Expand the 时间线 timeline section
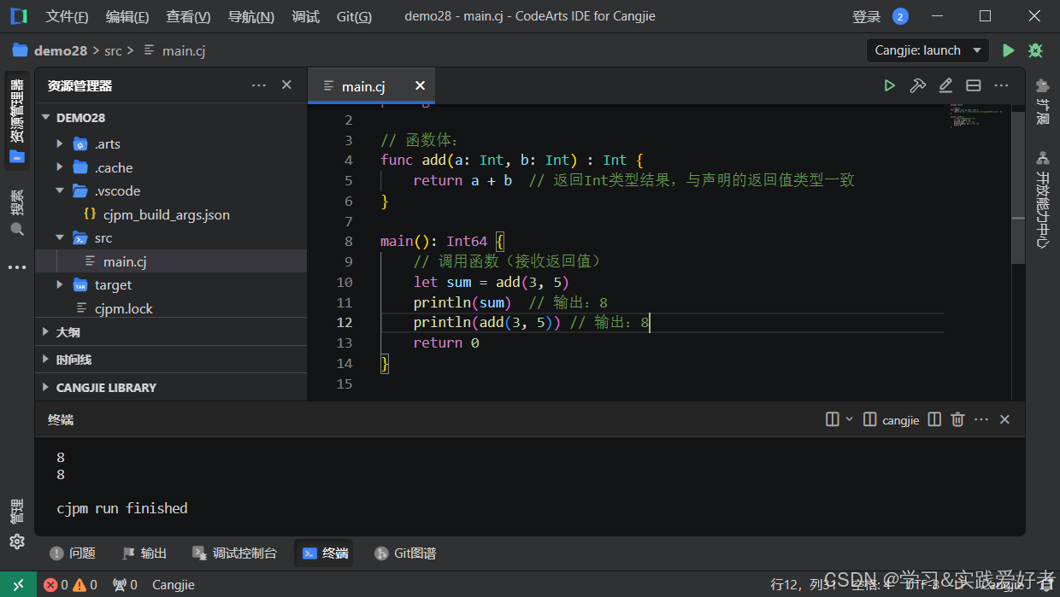1060x597 pixels. click(x=171, y=360)
